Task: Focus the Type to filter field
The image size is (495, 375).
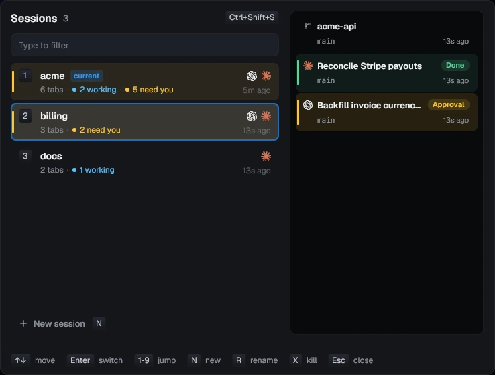Action: pyautogui.click(x=145, y=45)
